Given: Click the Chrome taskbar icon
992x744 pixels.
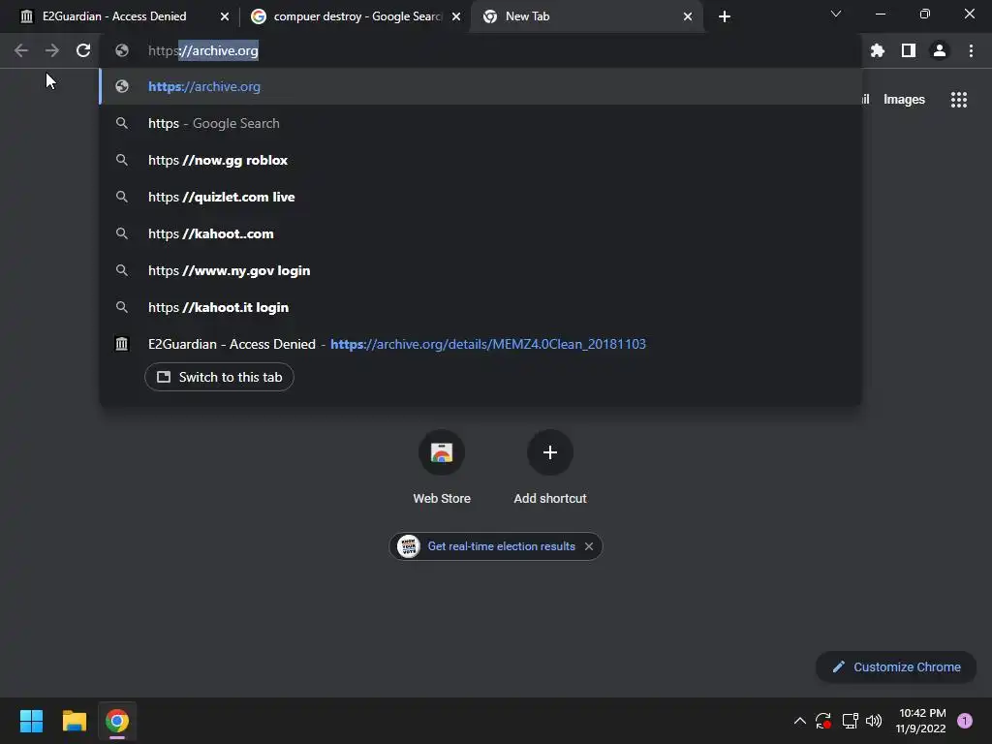Looking at the screenshot, I should [117, 721].
